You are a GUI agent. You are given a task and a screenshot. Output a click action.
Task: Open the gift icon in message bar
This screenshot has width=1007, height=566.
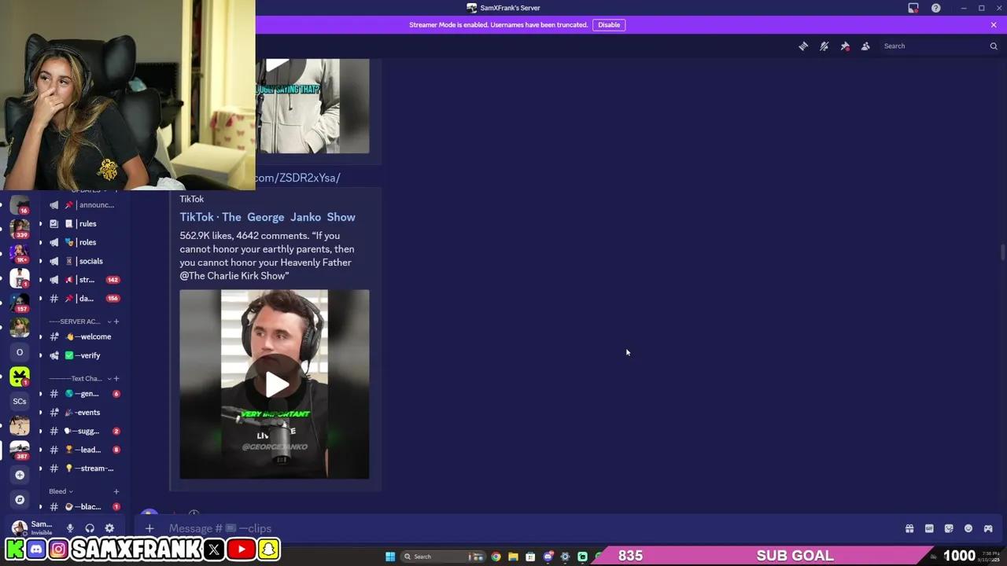tap(909, 529)
